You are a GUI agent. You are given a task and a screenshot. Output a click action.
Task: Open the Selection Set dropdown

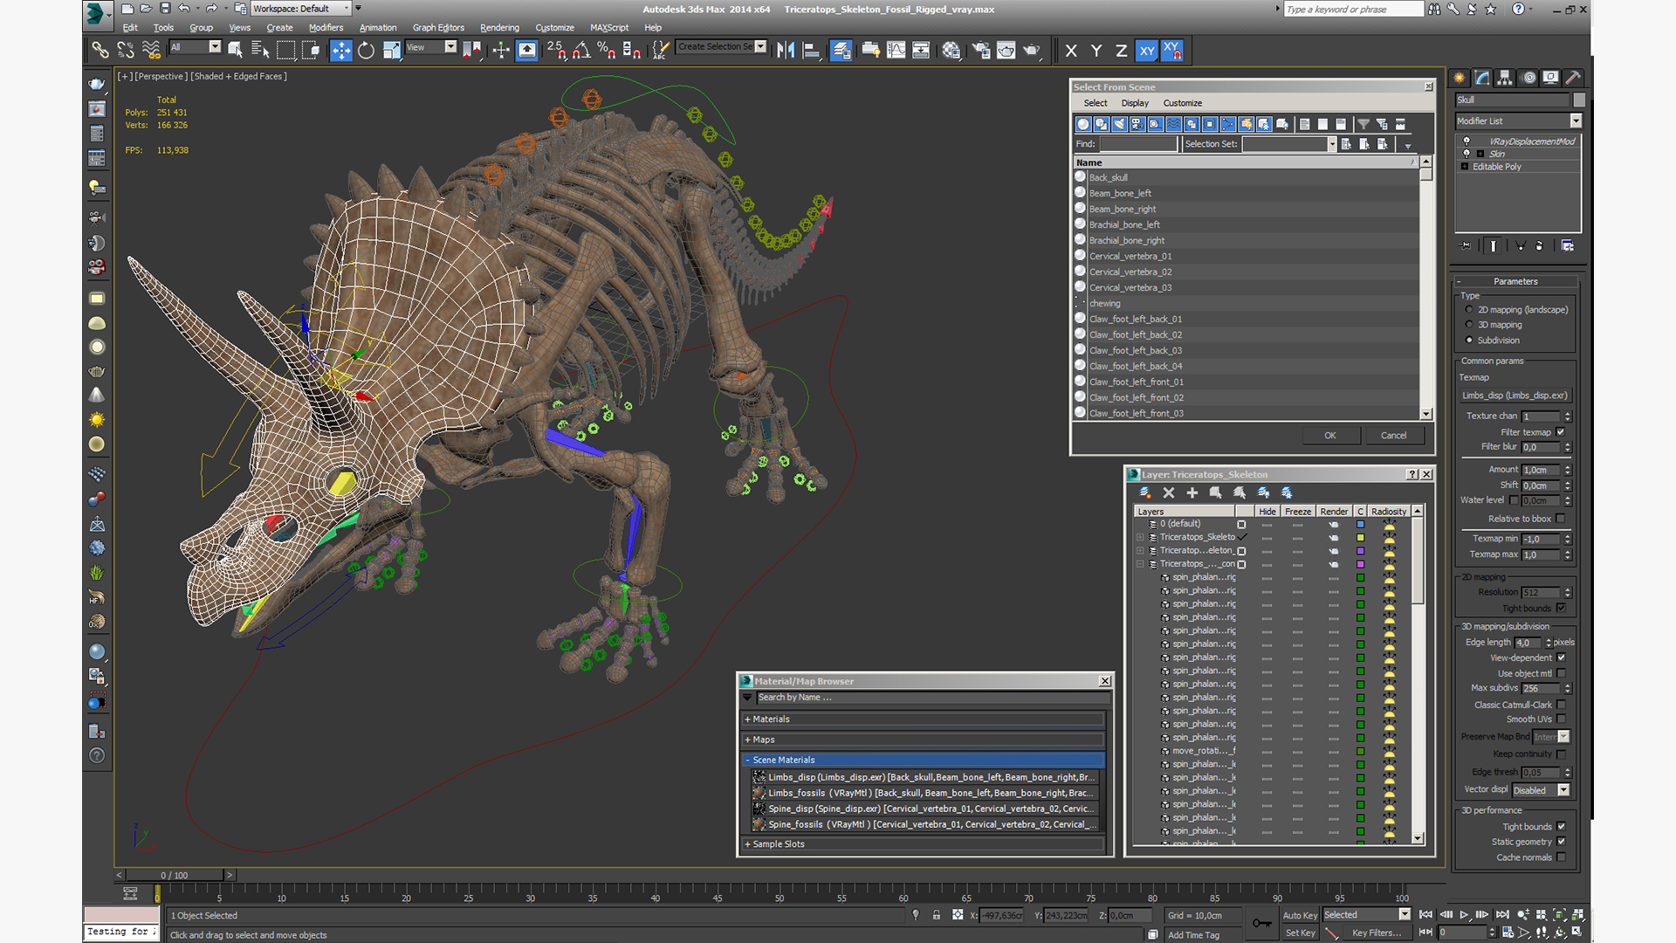(1289, 144)
